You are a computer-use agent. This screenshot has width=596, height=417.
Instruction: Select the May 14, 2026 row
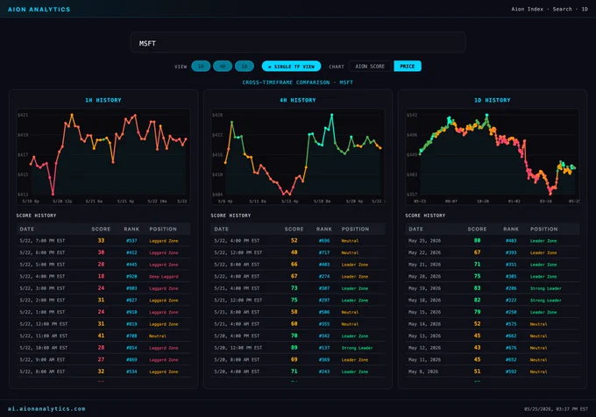point(493,324)
